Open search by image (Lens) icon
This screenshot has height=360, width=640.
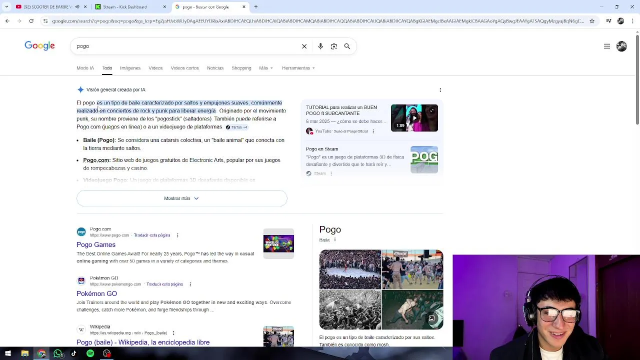point(333,46)
